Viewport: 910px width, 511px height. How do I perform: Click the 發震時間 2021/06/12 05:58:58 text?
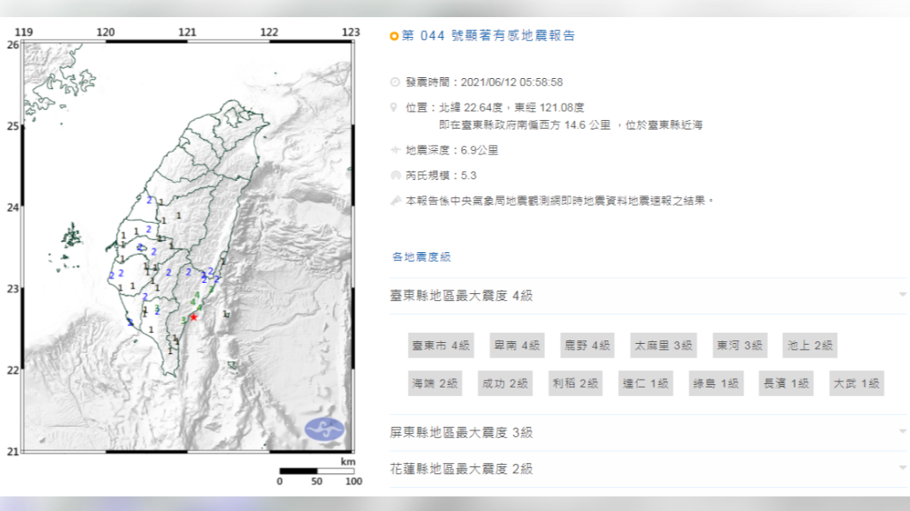point(484,82)
